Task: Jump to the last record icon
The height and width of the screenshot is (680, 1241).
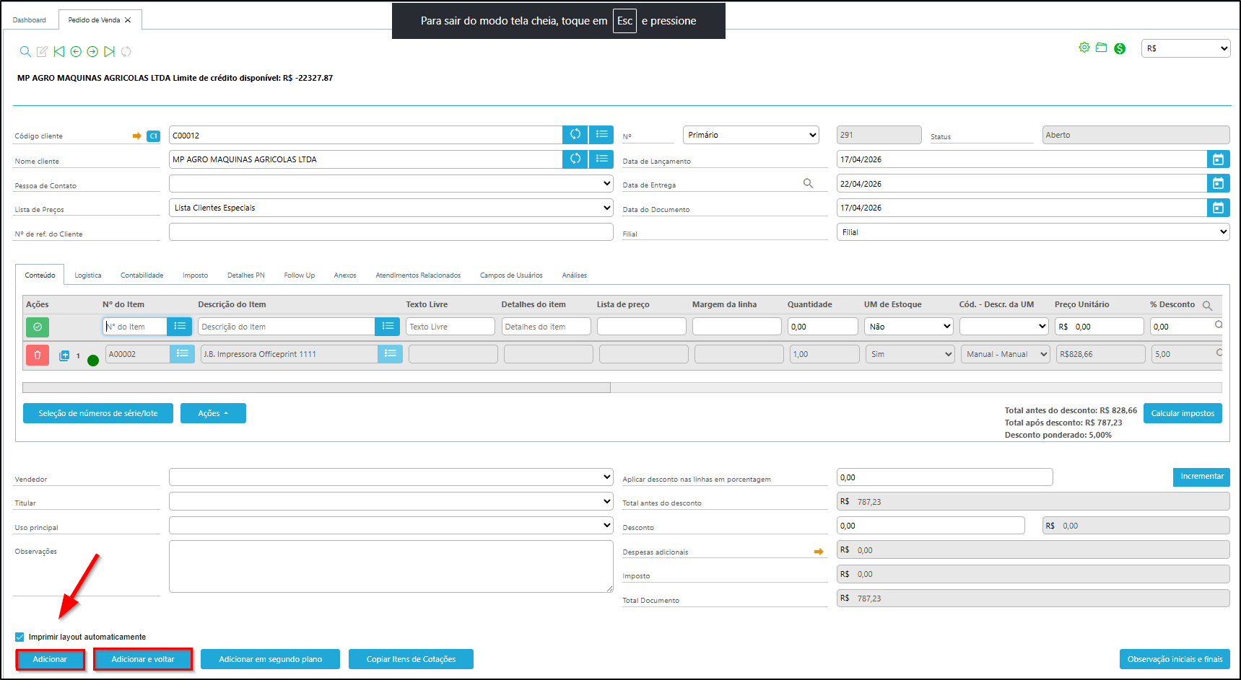Action: [109, 51]
